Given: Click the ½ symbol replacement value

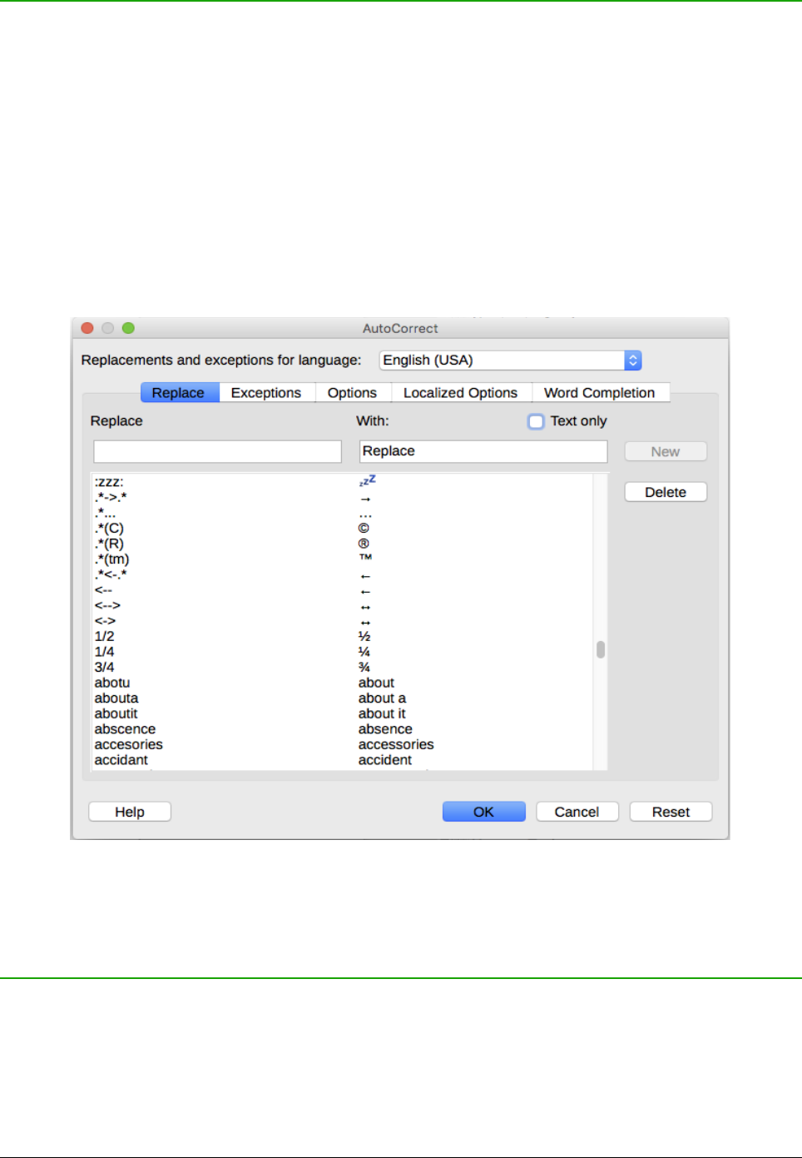Looking at the screenshot, I should (x=364, y=636).
